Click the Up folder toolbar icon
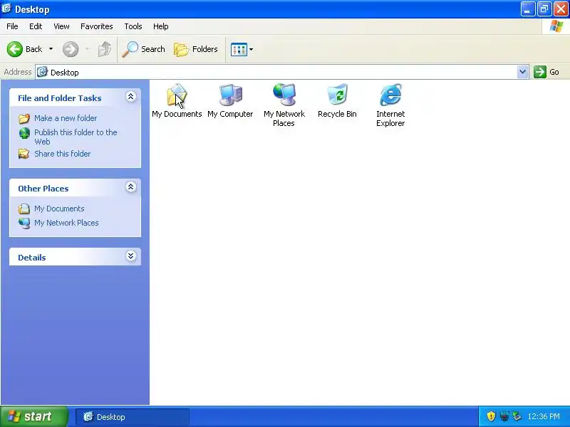The image size is (570, 427). pyautogui.click(x=105, y=49)
